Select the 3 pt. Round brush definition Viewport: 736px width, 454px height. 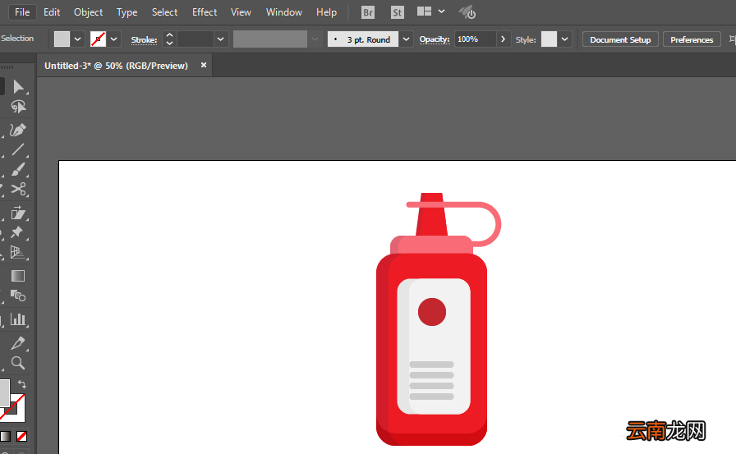363,39
